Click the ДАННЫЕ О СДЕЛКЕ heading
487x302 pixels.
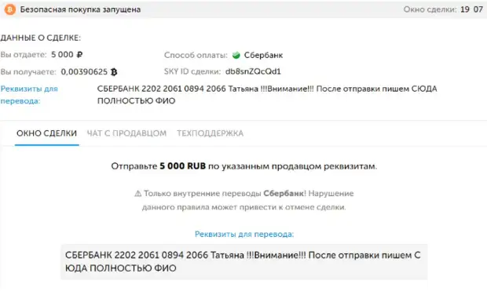point(40,38)
